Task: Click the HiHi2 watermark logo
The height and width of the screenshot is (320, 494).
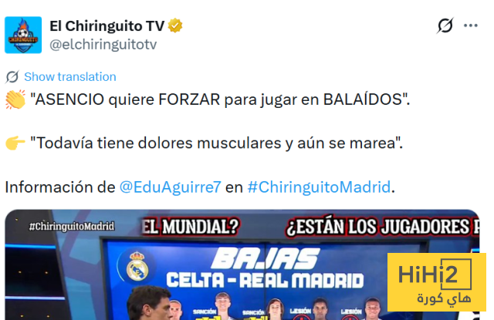Action: (x=437, y=282)
